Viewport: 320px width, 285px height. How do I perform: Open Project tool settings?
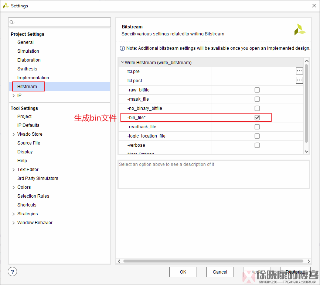point(24,117)
